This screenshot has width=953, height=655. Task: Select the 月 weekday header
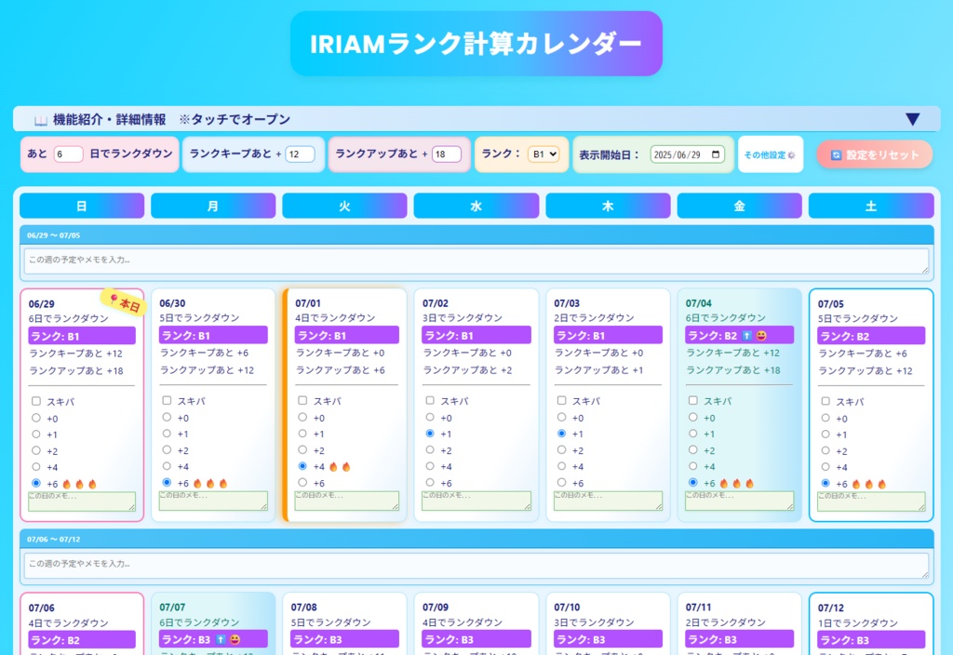pos(213,206)
